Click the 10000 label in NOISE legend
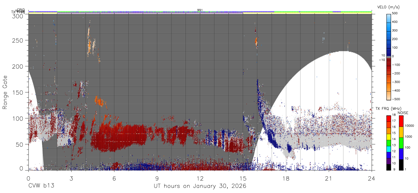The width and height of the screenshot is (418, 193). click(x=409, y=126)
